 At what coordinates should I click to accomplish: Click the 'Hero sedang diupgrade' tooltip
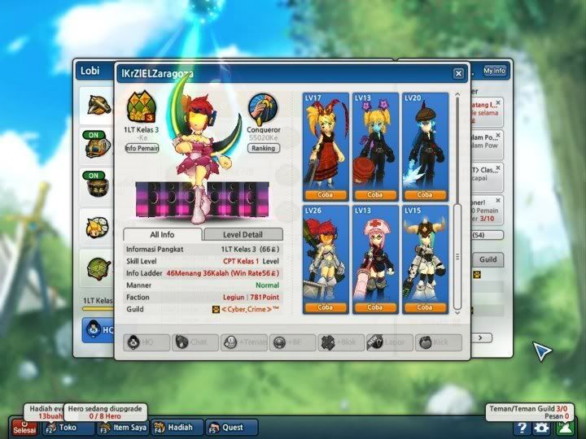pos(105,412)
